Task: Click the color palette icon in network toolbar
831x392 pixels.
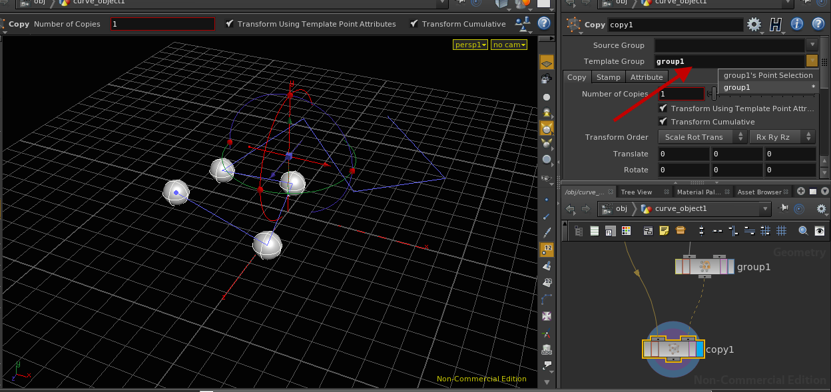Action: [626, 231]
